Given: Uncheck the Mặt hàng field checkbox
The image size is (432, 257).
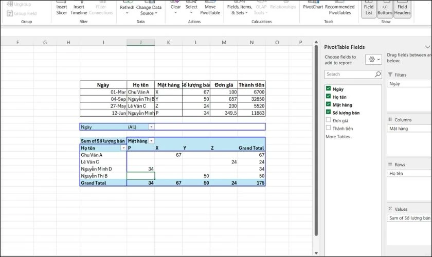Looking at the screenshot, I should pyautogui.click(x=328, y=104).
